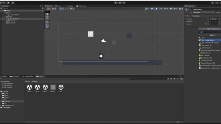221x124 pixels.
Task: Toggle 2D mode in Scene toolbar
Action: (x=152, y=9)
